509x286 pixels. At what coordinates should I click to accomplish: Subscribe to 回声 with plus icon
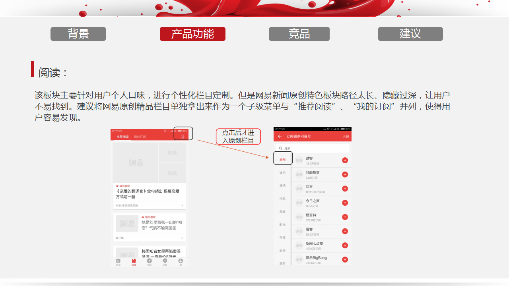point(345,189)
